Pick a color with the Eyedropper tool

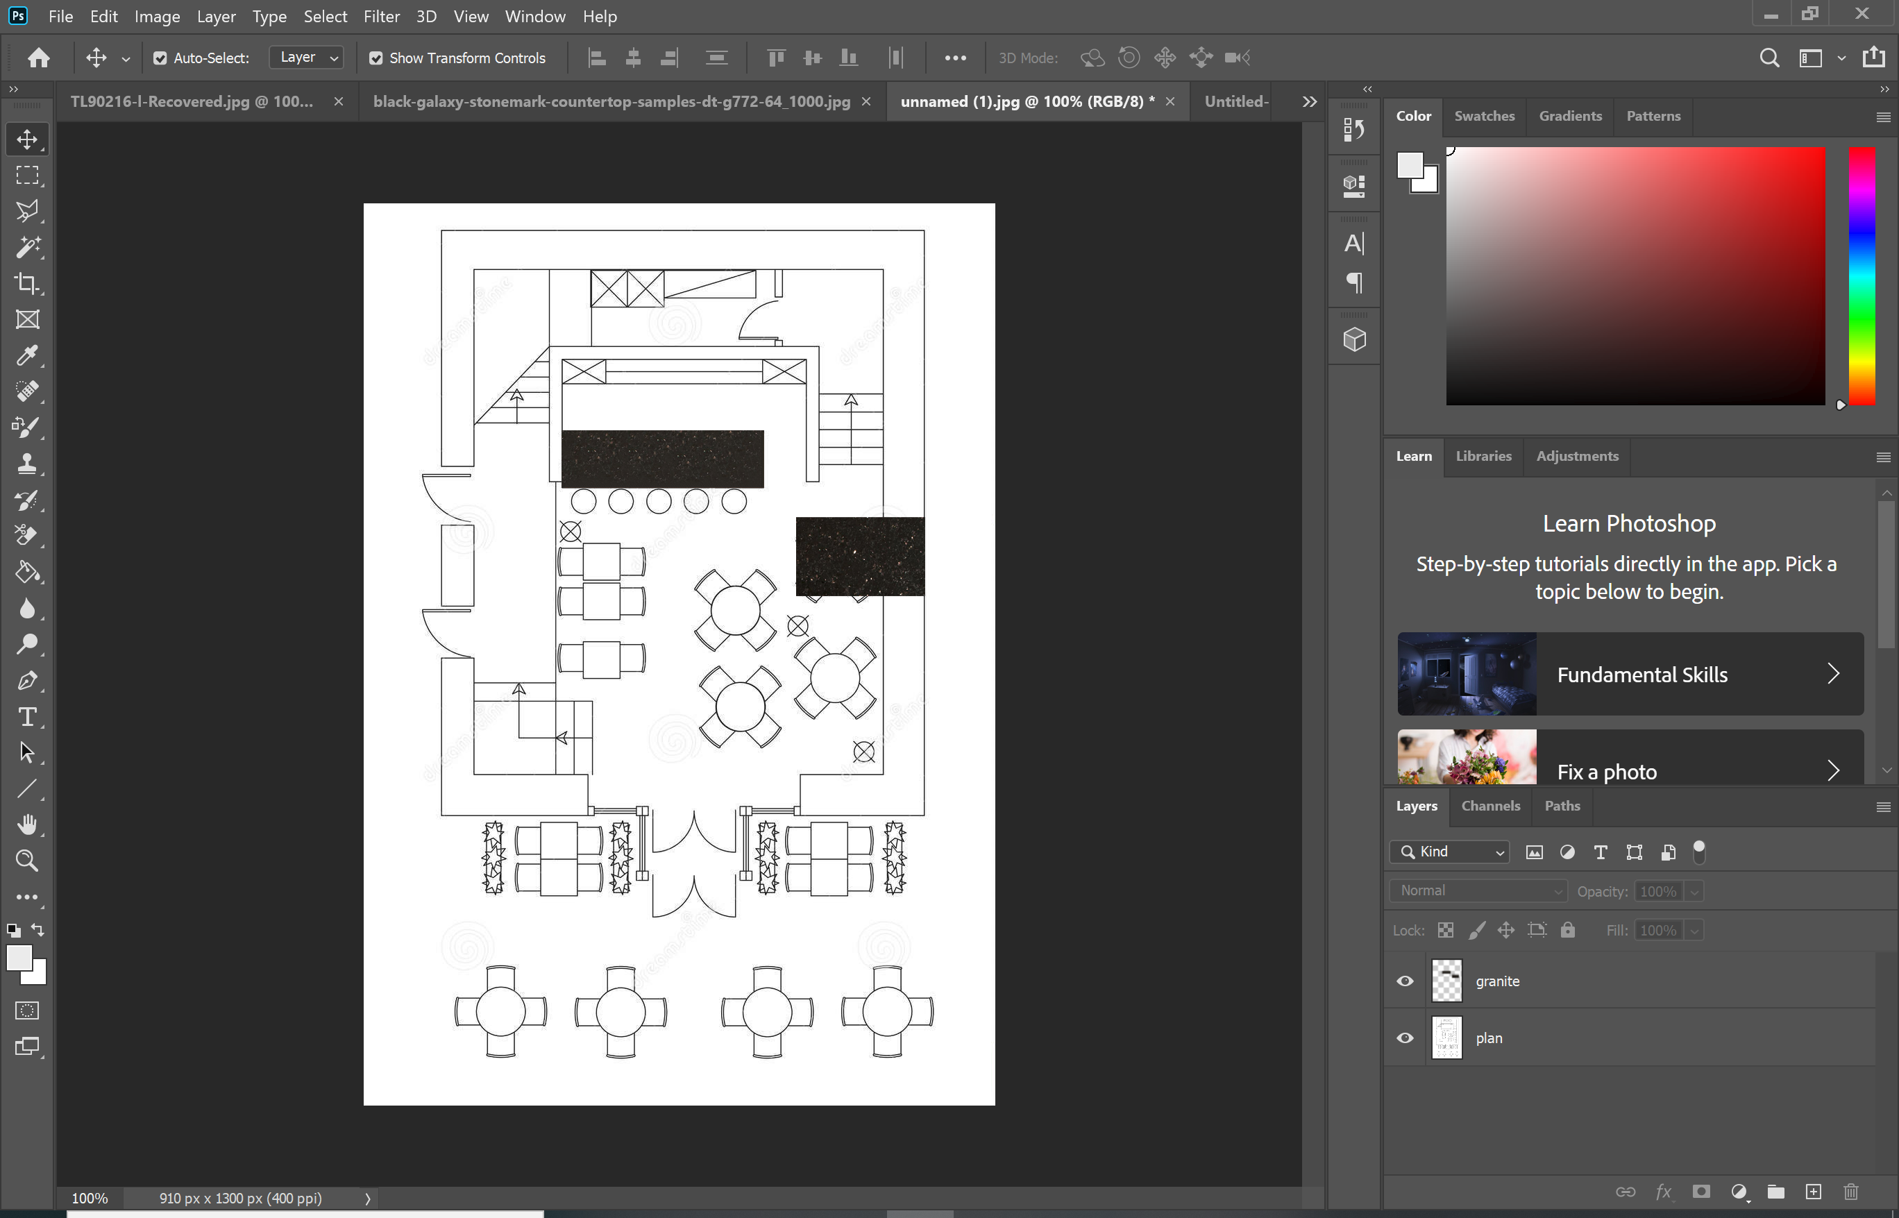pos(27,355)
